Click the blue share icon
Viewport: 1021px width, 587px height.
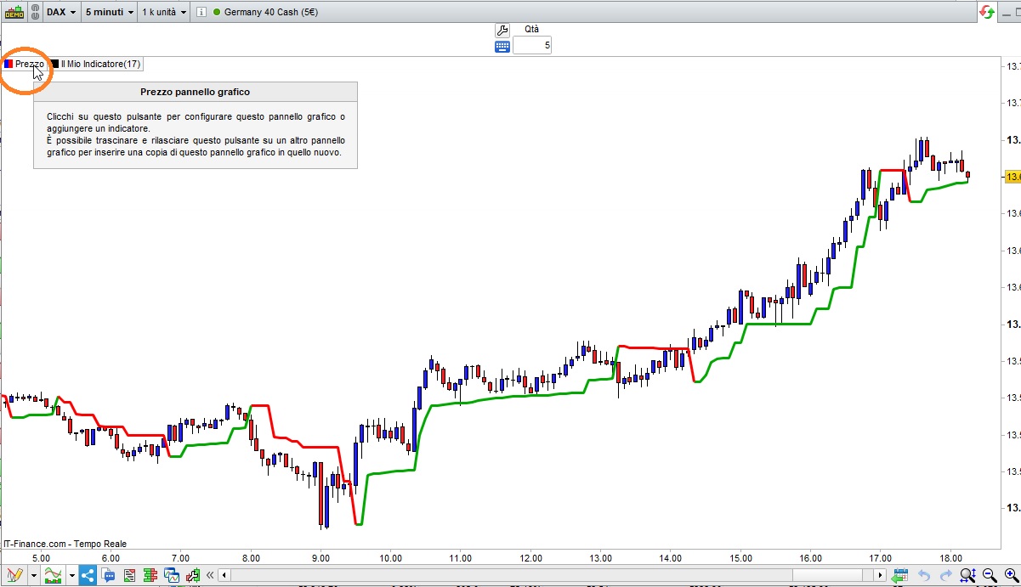[88, 575]
